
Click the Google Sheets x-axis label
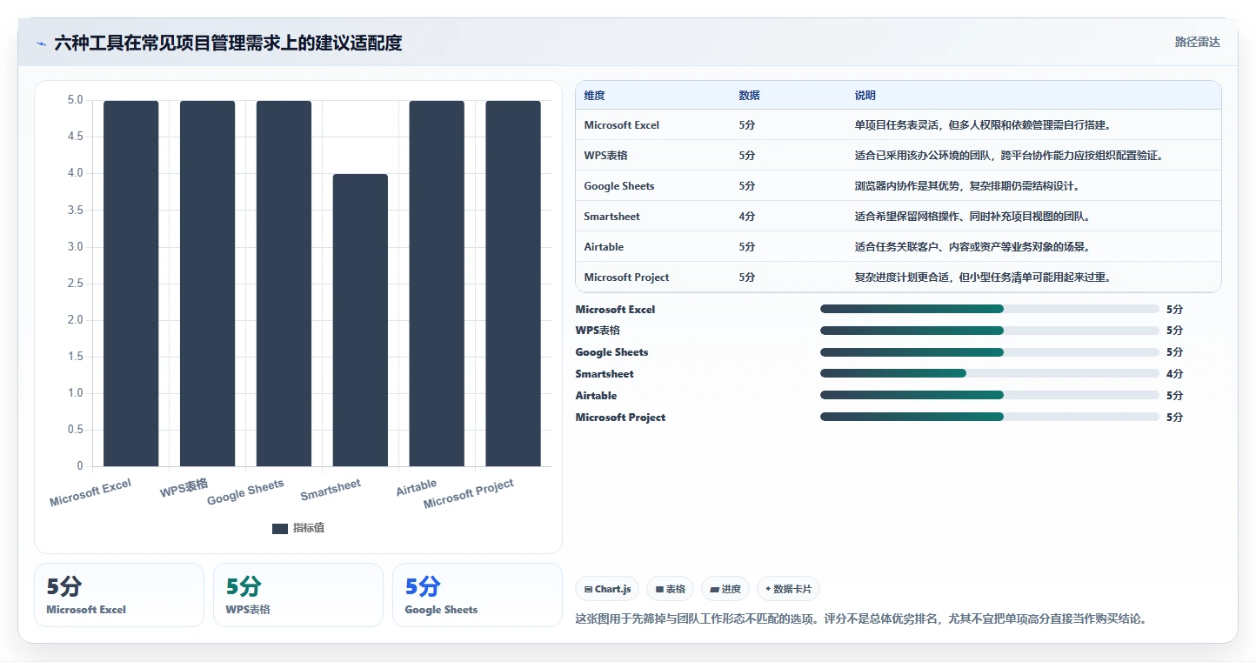245,492
